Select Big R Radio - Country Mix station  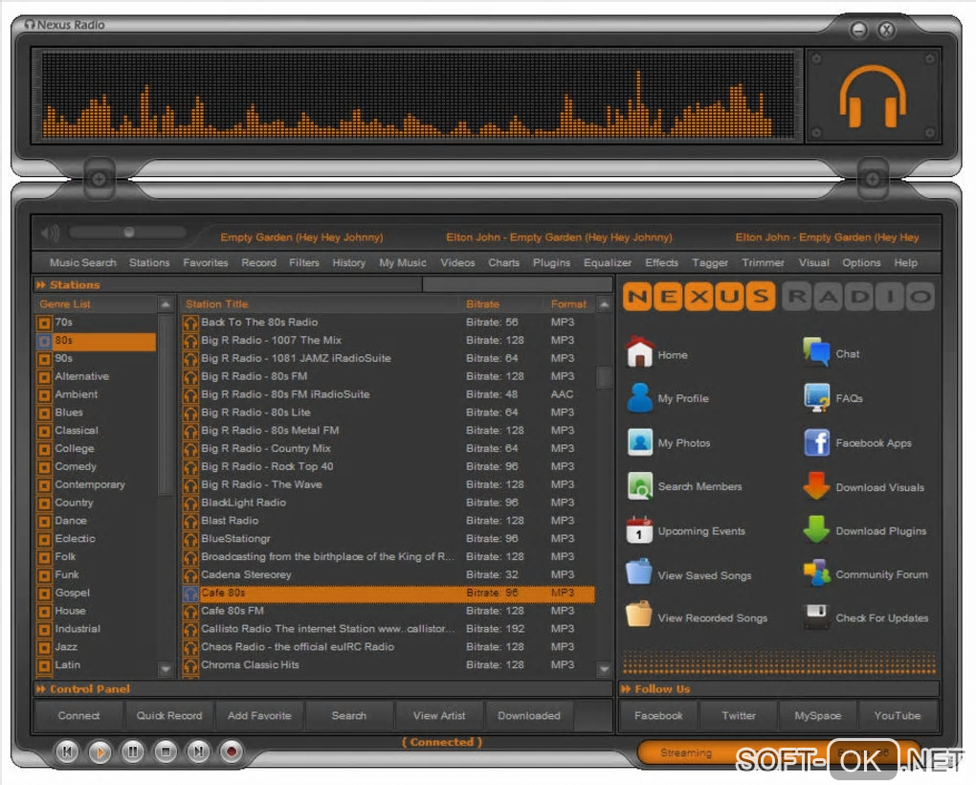388,449
